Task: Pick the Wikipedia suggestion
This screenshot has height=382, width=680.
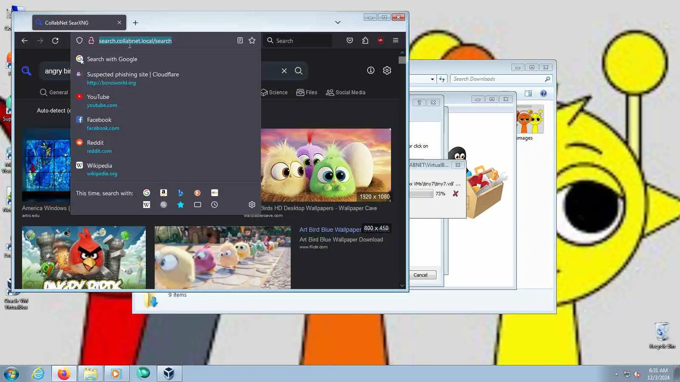Action: click(165, 169)
